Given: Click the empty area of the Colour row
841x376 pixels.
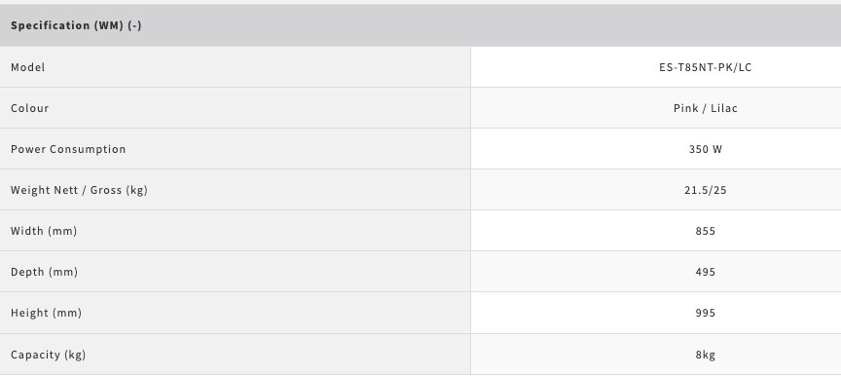Looking at the screenshot, I should point(257,108).
